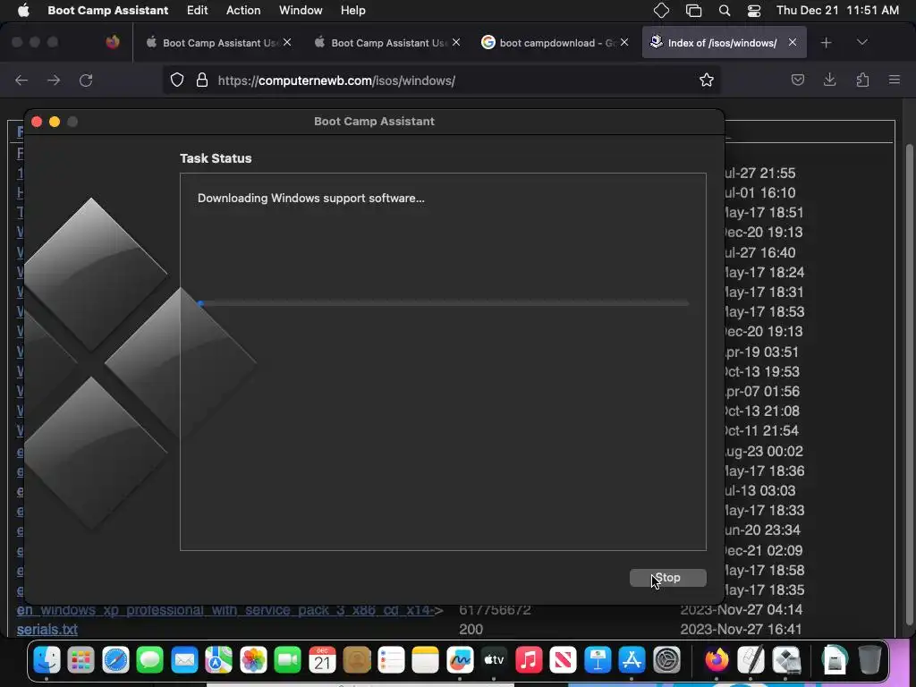Open Photos from the Dock
The width and height of the screenshot is (916, 687).
(x=253, y=661)
